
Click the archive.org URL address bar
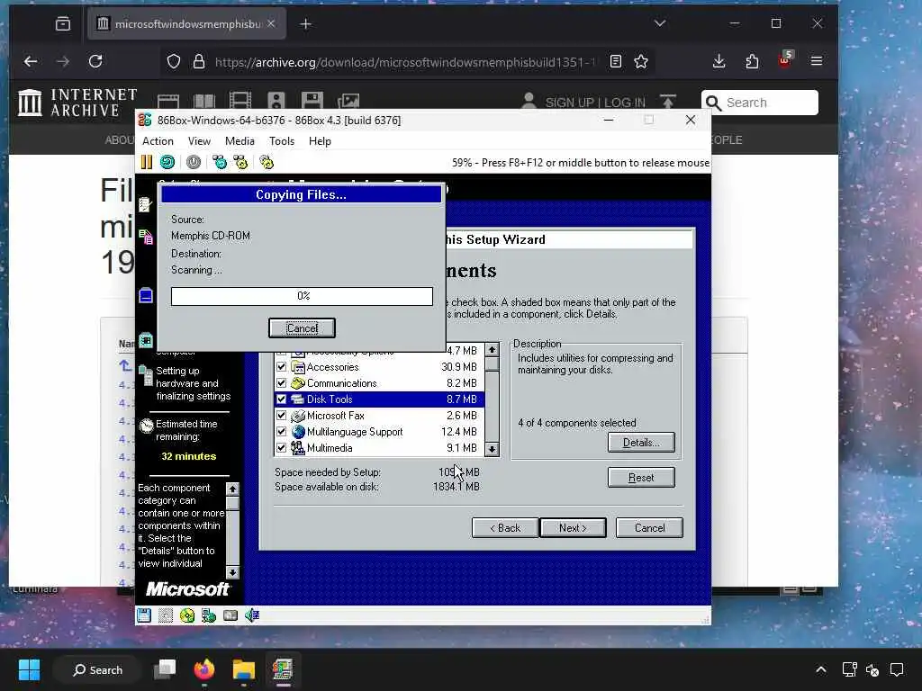point(404,62)
